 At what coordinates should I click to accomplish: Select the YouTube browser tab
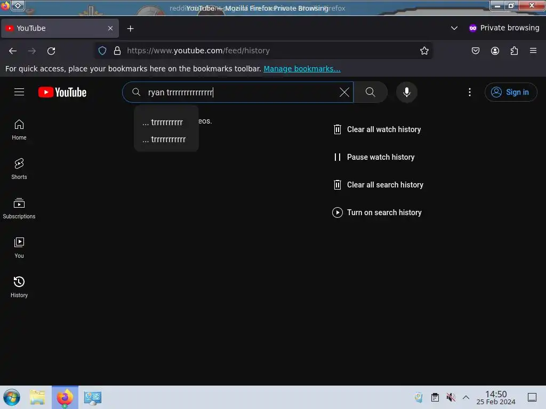click(60, 28)
